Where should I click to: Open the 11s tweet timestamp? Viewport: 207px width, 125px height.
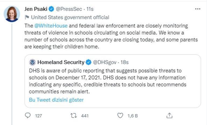click(90, 9)
